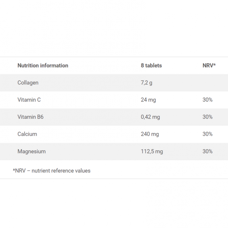Click the 0,42 mg Vitamin B6 amount
The image size is (228, 228).
click(150, 117)
